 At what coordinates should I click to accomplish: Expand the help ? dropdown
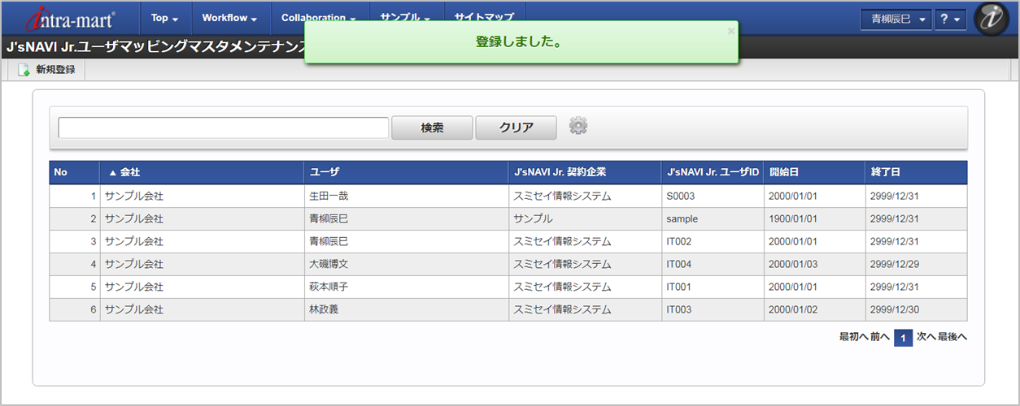tap(950, 19)
